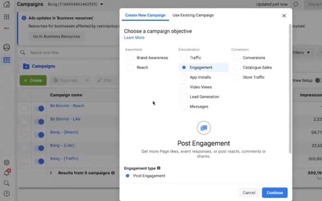
Task: Choose Post Engagement type radio
Action: [127, 176]
